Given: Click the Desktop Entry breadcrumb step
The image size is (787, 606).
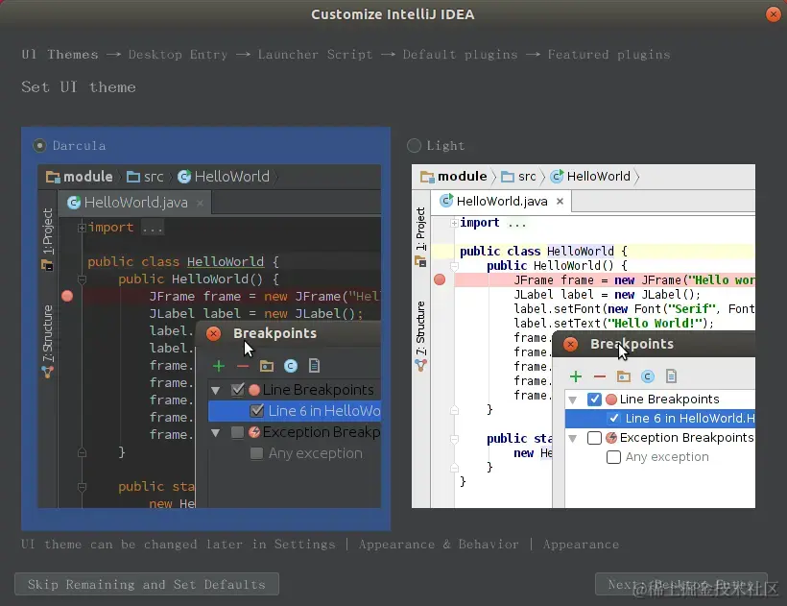Looking at the screenshot, I should tap(178, 54).
